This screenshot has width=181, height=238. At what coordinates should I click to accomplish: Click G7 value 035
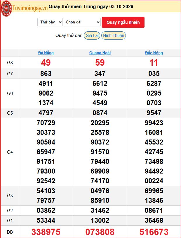pyautogui.click(x=154, y=74)
